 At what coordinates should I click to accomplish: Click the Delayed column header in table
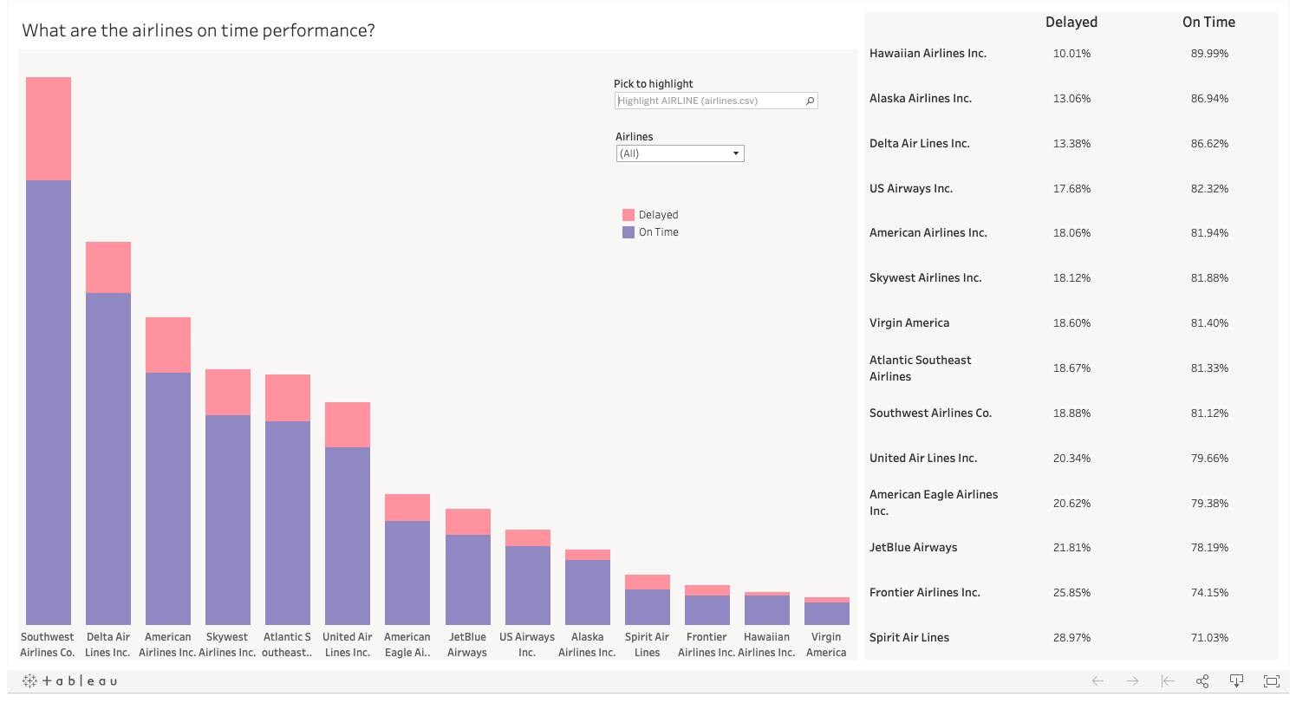[x=1071, y=23]
